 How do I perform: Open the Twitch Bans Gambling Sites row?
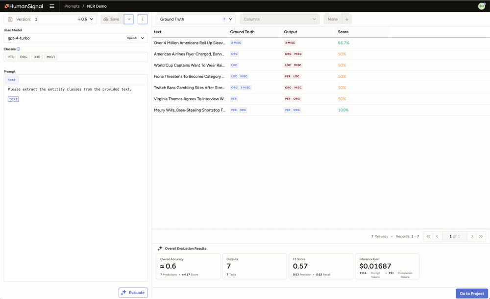pyautogui.click(x=321, y=88)
